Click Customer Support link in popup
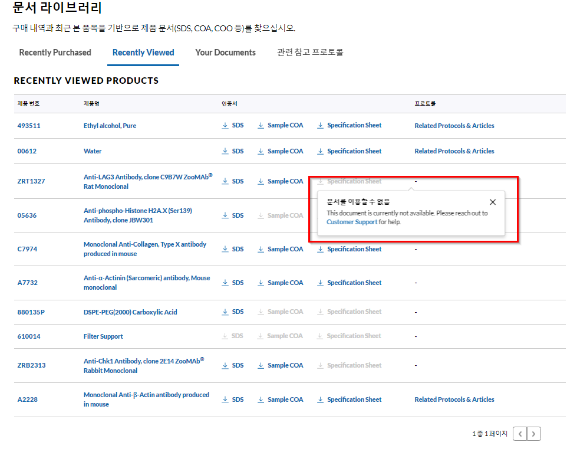This screenshot has width=567, height=452. (352, 222)
